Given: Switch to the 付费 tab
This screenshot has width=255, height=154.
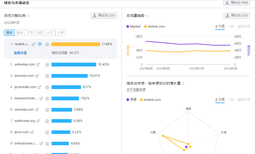Looking at the screenshot, I should tap(60, 33).
